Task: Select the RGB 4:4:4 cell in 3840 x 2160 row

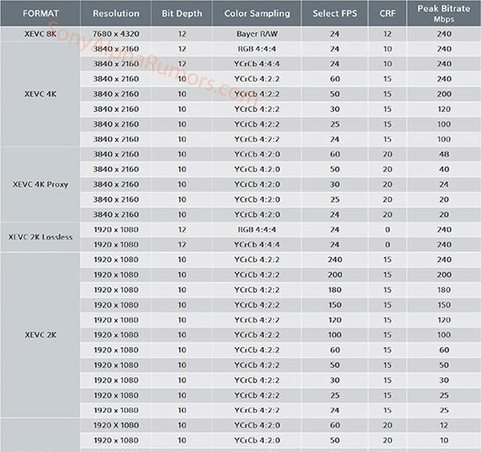Action: (257, 49)
